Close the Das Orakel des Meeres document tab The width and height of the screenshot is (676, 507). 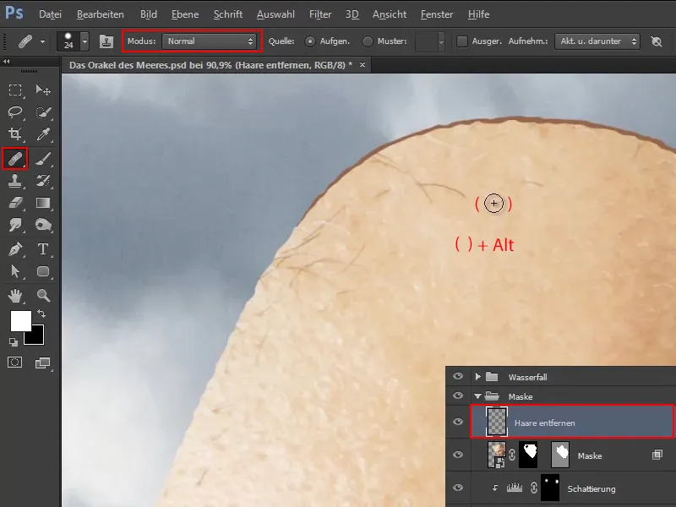point(363,65)
